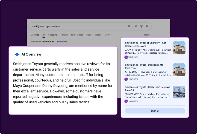
Task: Open the Forums tab
Action: coord(64,35)
